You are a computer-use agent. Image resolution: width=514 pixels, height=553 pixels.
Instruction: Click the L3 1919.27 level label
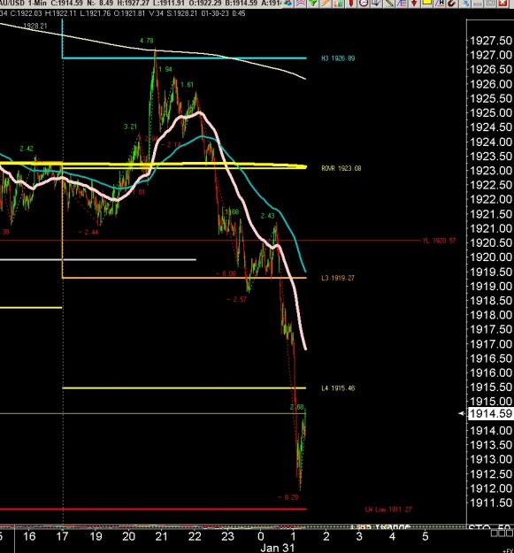(338, 278)
